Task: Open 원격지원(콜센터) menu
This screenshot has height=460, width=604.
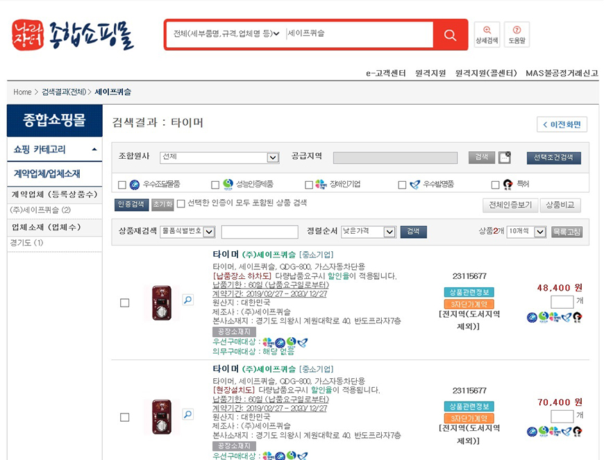Action: (x=486, y=73)
